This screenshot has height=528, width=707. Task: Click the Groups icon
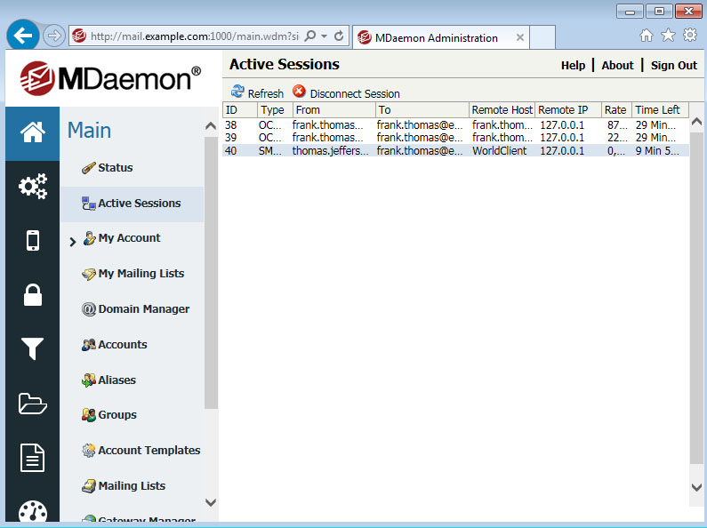click(x=88, y=415)
